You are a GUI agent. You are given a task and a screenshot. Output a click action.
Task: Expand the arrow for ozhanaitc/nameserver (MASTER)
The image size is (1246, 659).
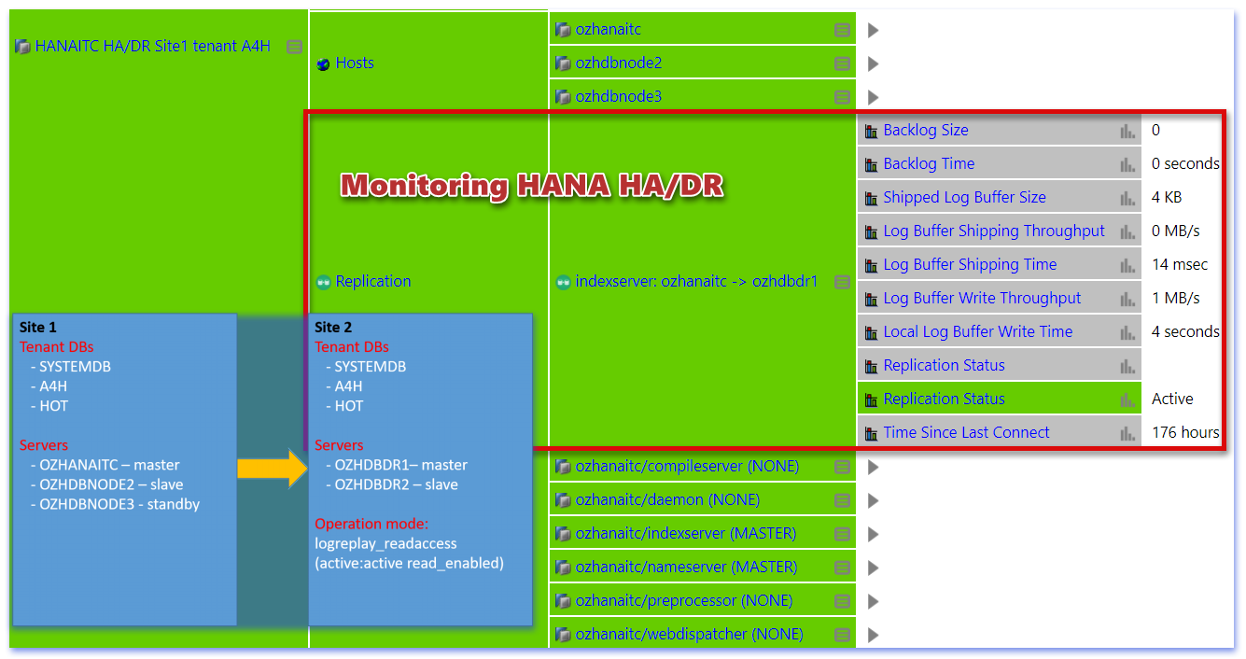pos(873,567)
